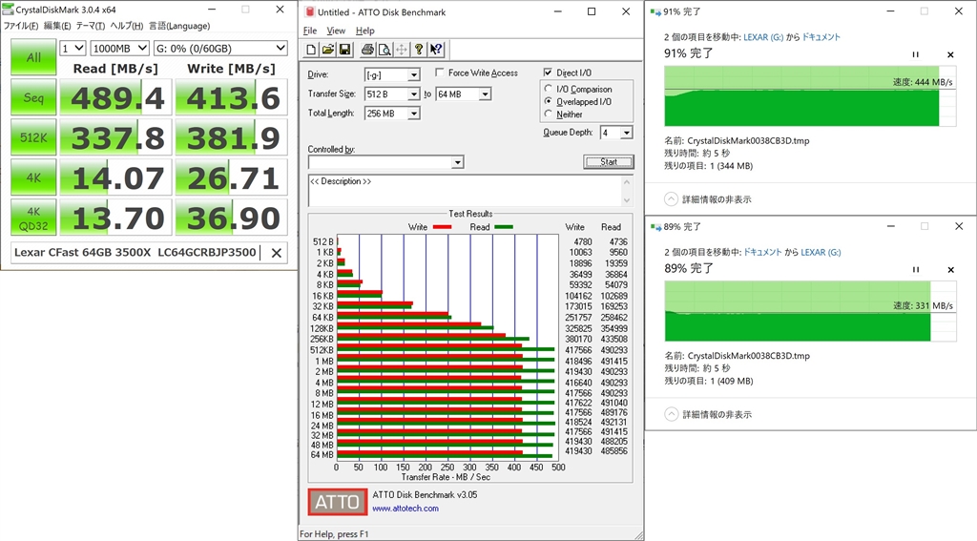
Task: Expand the Total Length 256 MB dropdown
Action: pos(413,114)
